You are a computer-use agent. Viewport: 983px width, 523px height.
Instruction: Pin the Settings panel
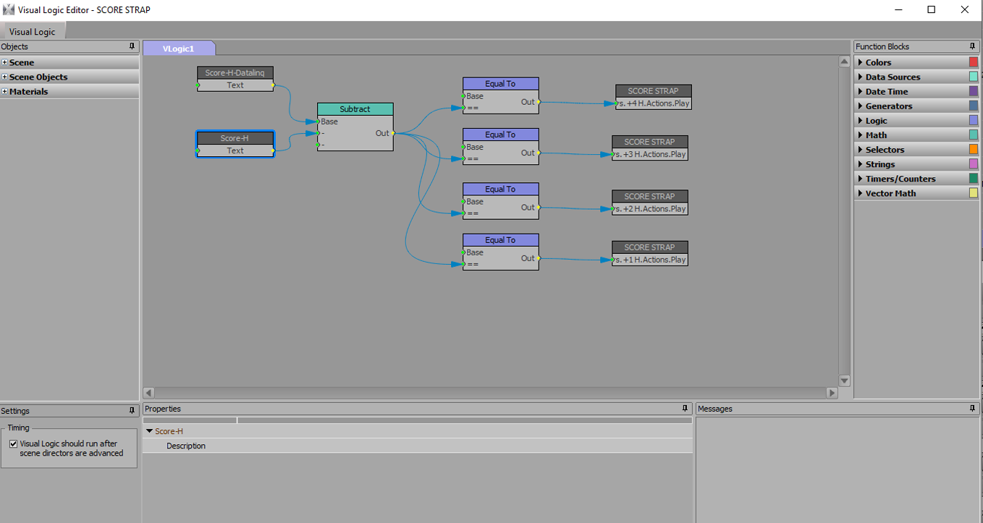coord(132,410)
